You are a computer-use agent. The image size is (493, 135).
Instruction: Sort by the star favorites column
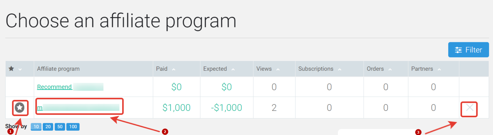tap(11, 69)
